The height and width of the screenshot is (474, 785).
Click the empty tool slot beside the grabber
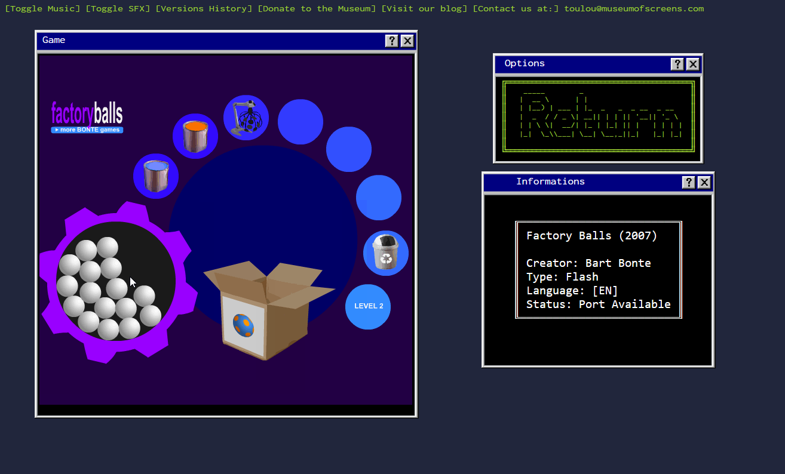tap(300, 122)
